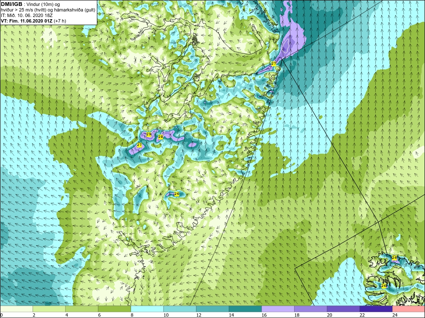Image resolution: width=425 pixels, height=318 pixels.
Task: Click gust label 26 in southern Greenland
Action: (x=177, y=194)
